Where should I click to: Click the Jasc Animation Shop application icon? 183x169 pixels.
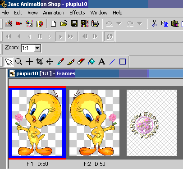[4, 4]
